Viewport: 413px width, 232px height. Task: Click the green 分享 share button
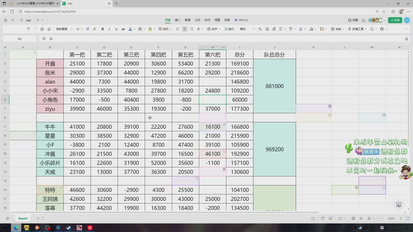pos(395,20)
